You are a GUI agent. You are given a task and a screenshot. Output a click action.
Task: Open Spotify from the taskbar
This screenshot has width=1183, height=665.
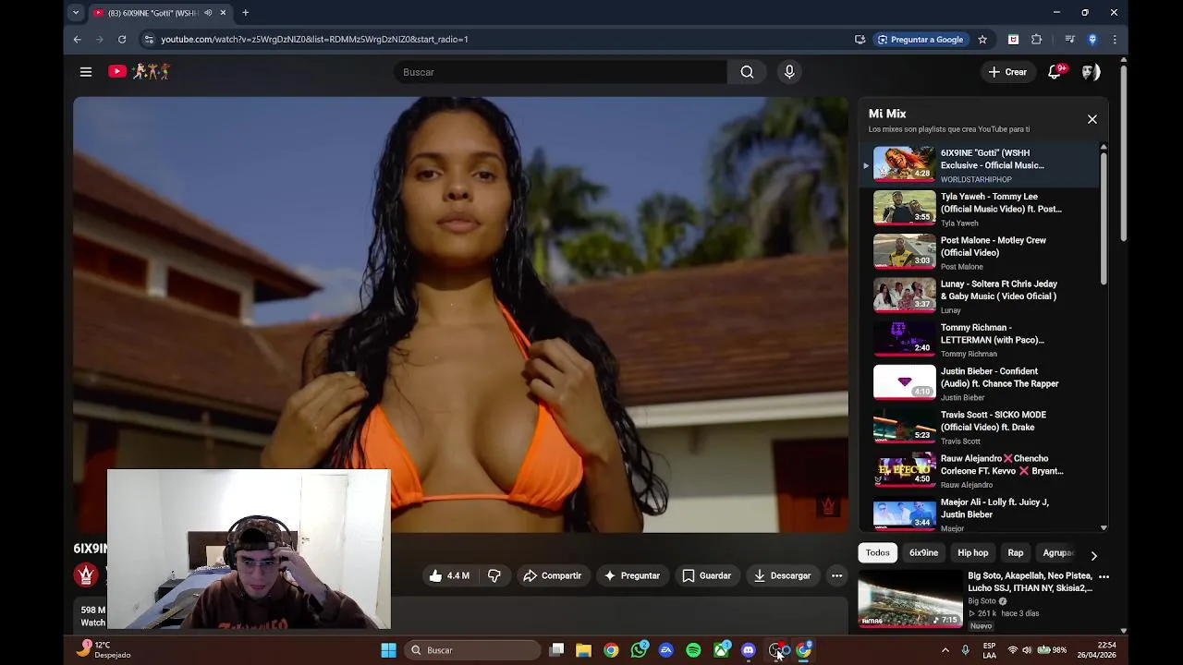693,650
